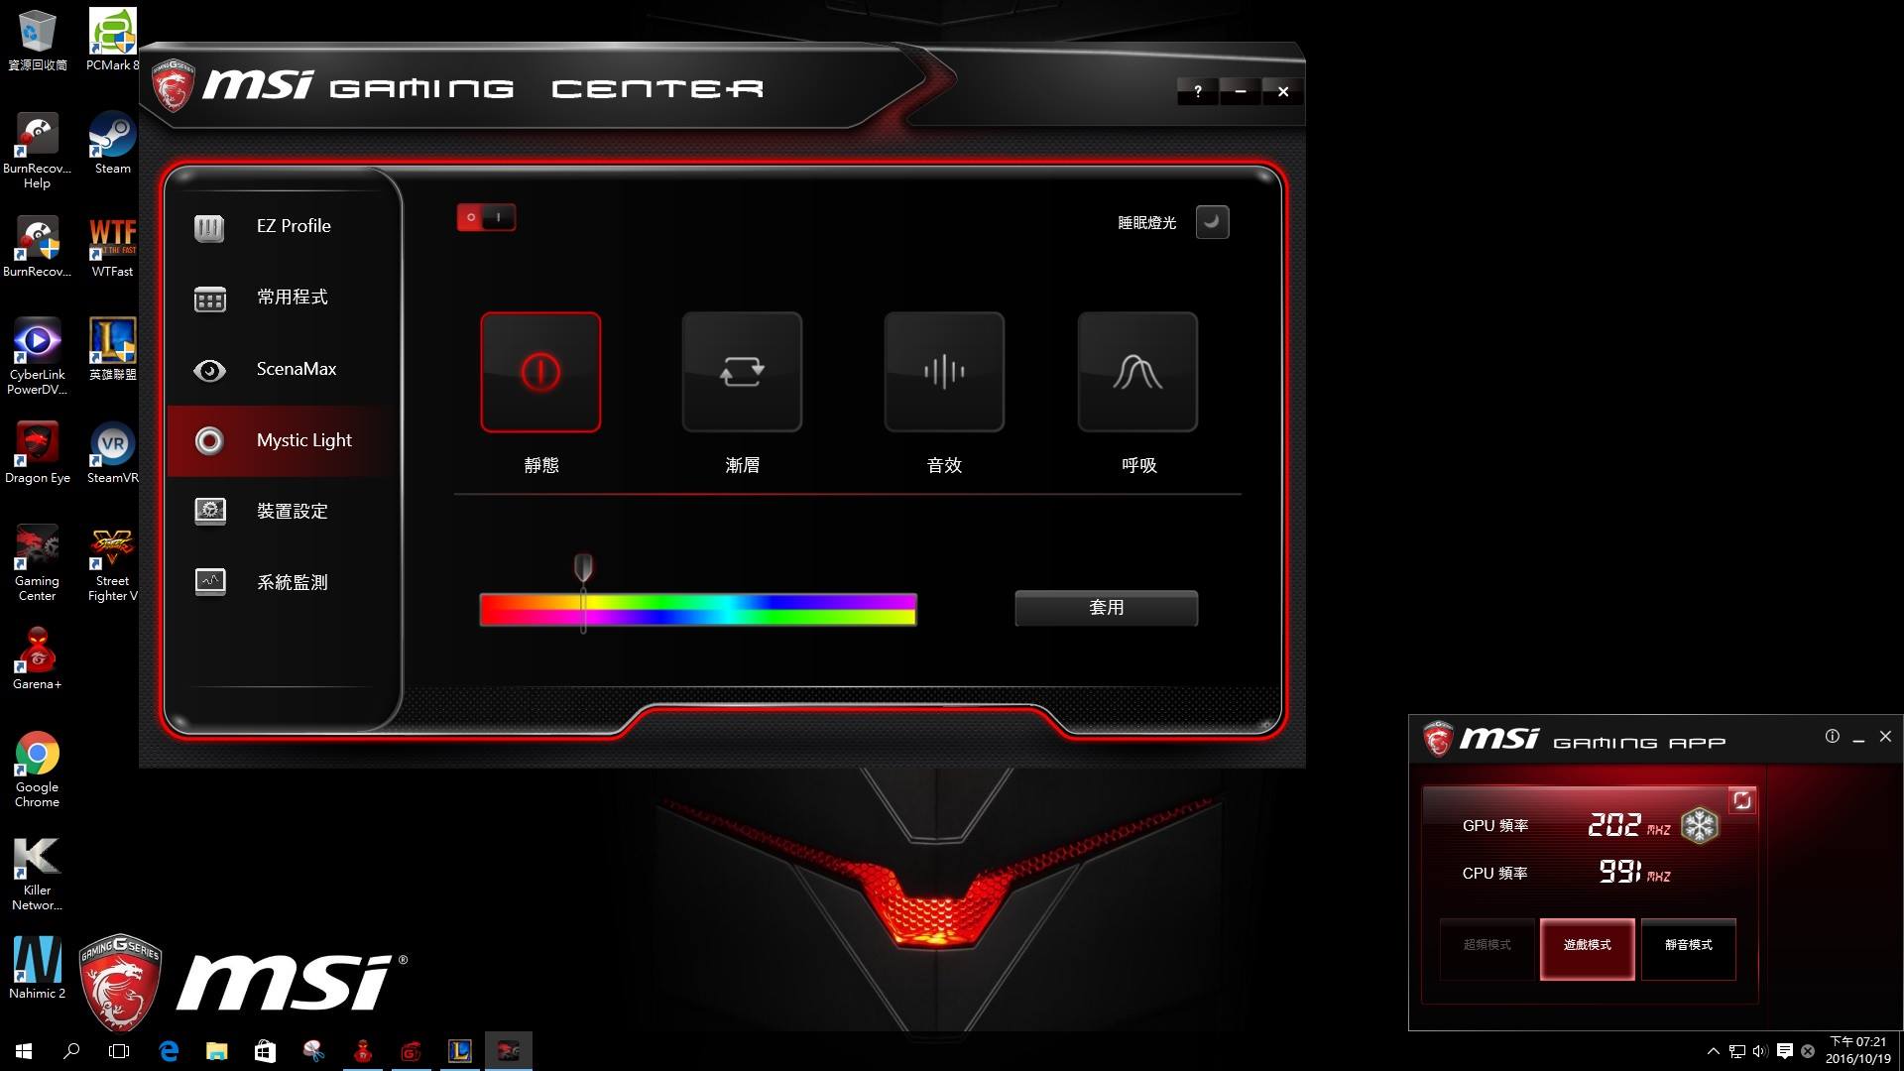Click Killer Network desktop icon
Image resolution: width=1904 pixels, height=1071 pixels.
38,873
